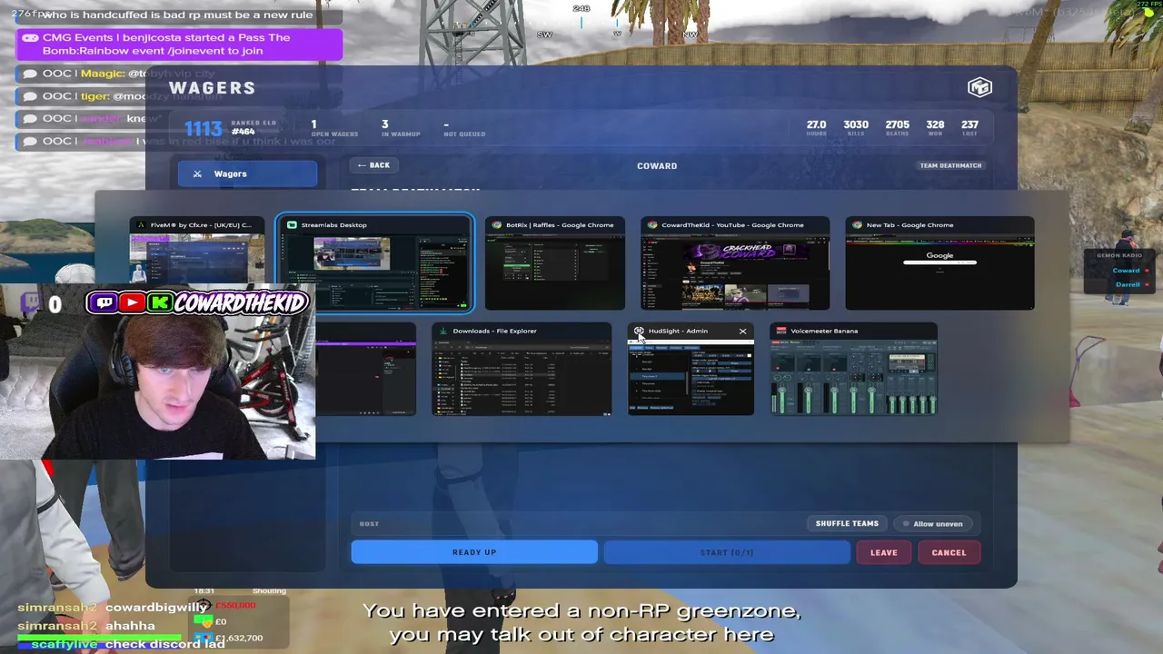Cancel the wager
This screenshot has width=1163, height=654.
click(949, 552)
